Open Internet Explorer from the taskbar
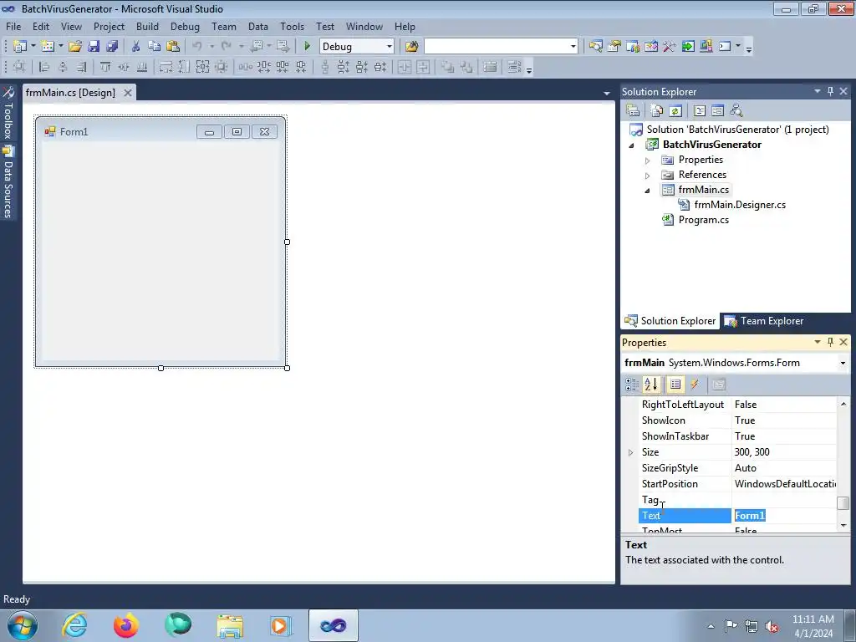 [74, 625]
